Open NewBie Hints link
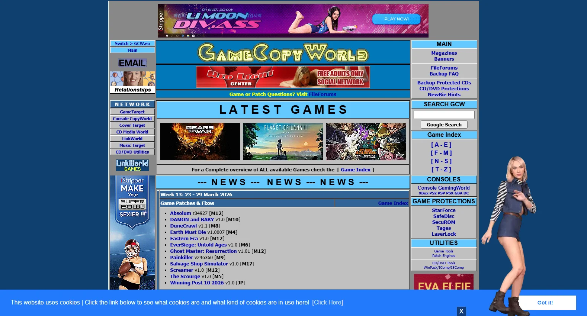The height and width of the screenshot is (316, 587). click(444, 95)
